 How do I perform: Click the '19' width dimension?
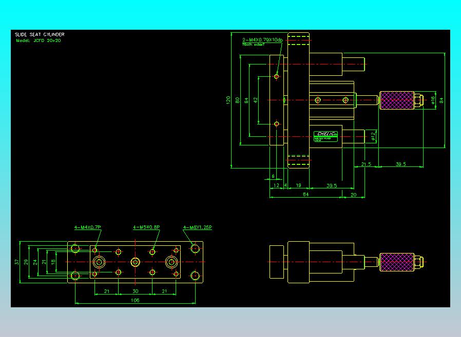pyautogui.click(x=298, y=185)
